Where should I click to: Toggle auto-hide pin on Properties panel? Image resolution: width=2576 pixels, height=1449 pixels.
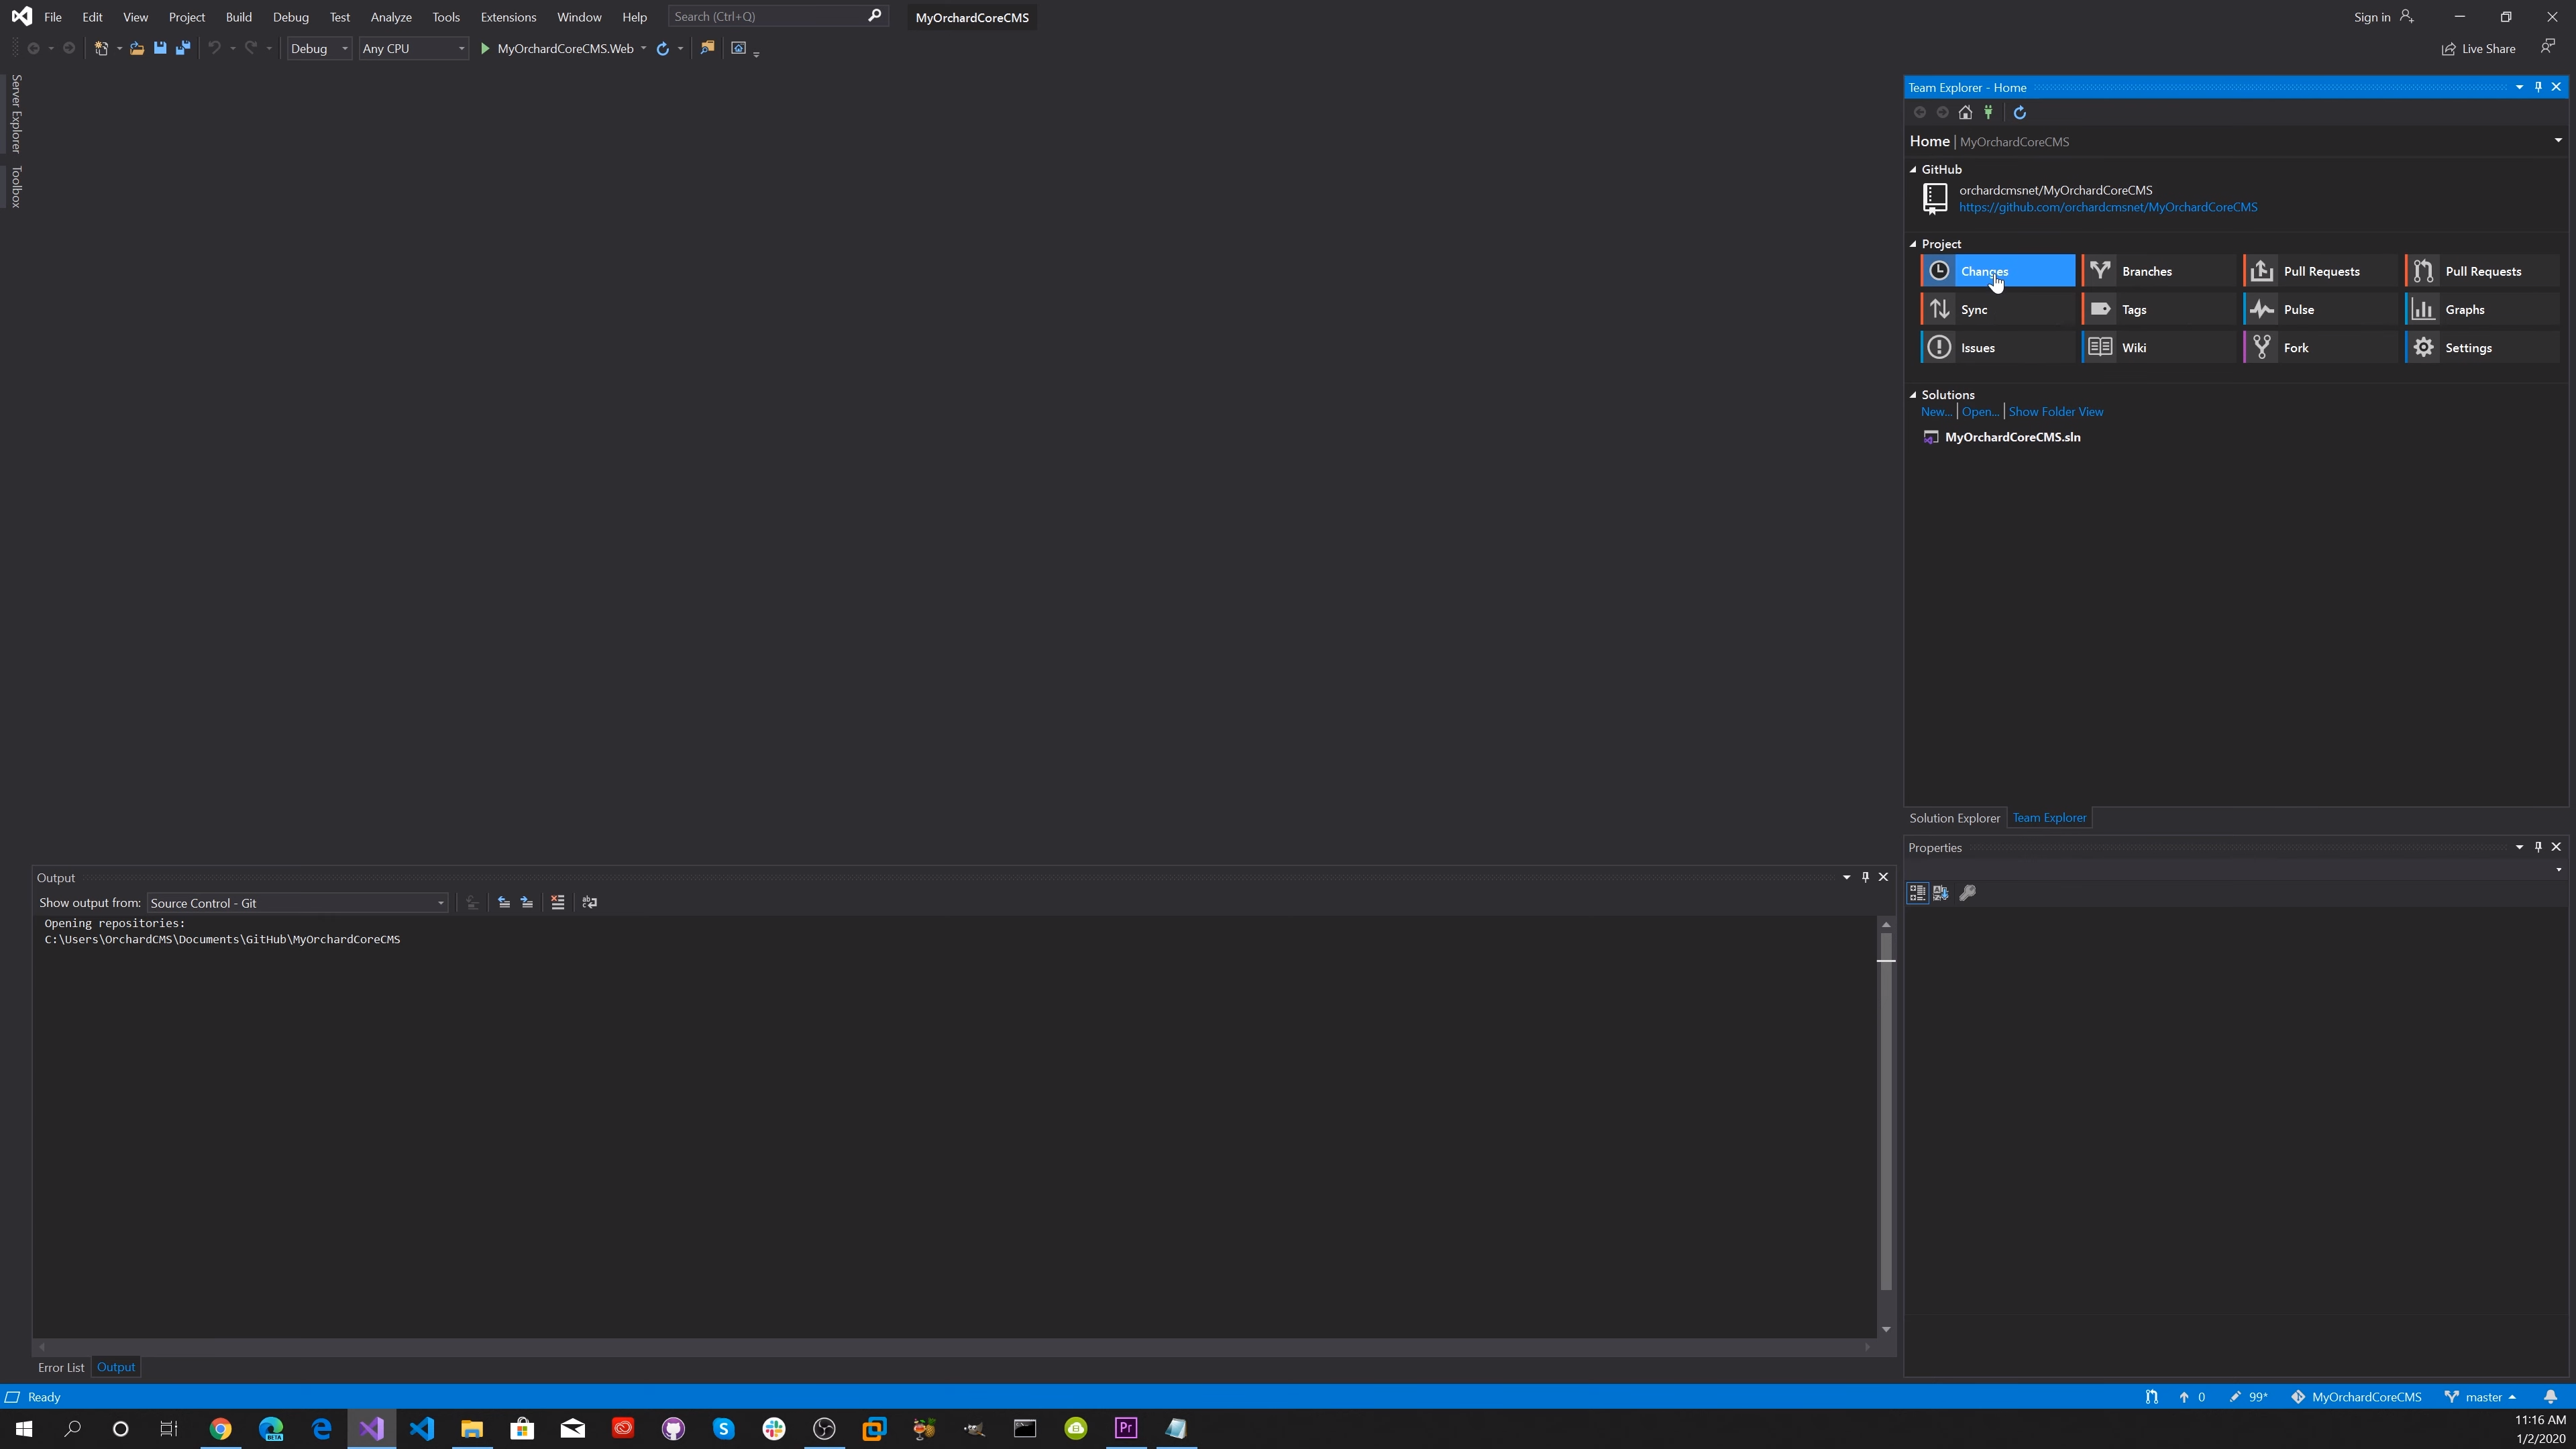pos(2538,847)
